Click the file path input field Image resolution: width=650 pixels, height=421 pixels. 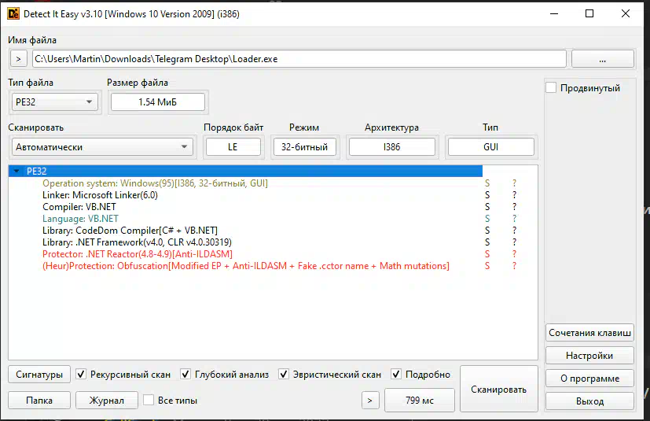299,59
